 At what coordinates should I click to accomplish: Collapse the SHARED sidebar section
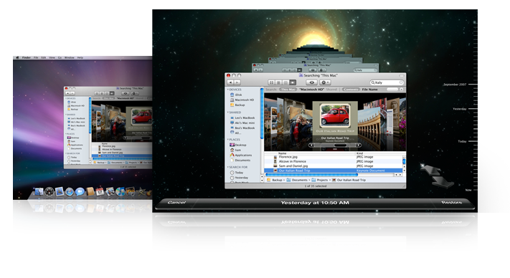tap(227, 112)
